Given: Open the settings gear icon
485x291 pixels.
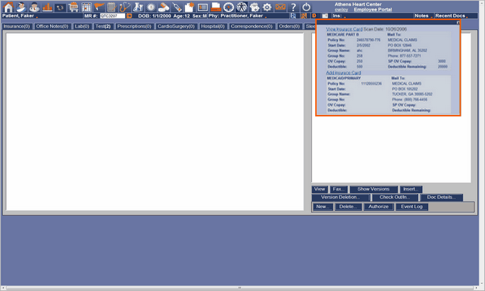Looking at the screenshot, I should 267,6.
